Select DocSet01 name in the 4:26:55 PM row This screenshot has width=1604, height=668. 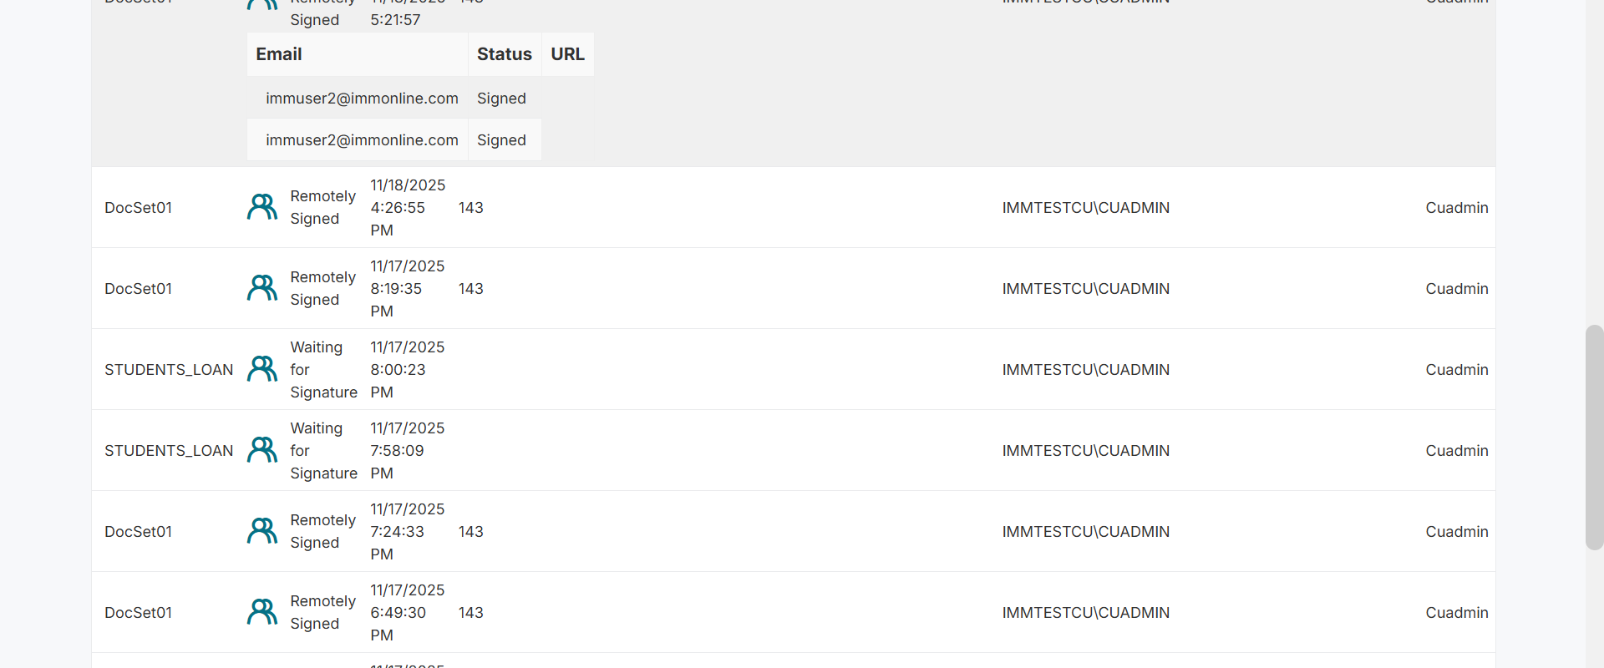pyautogui.click(x=138, y=207)
